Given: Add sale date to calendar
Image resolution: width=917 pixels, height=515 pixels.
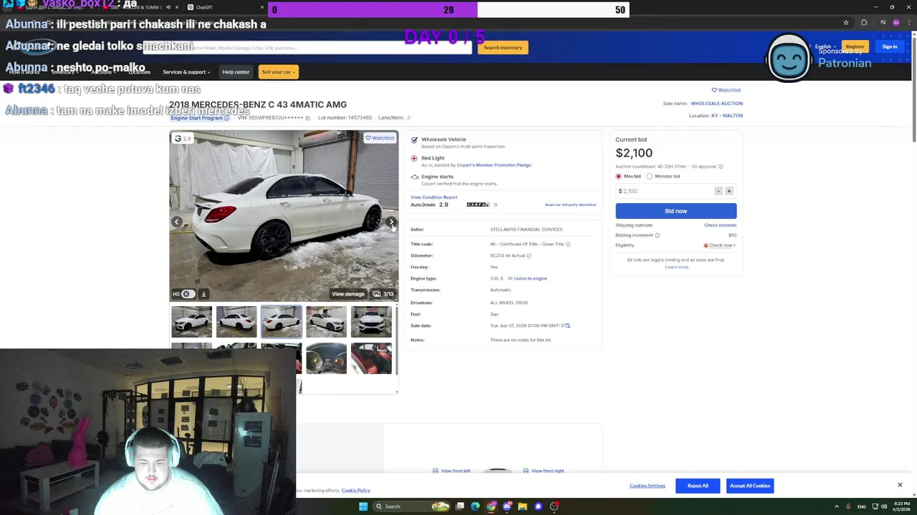Looking at the screenshot, I should click(x=567, y=325).
